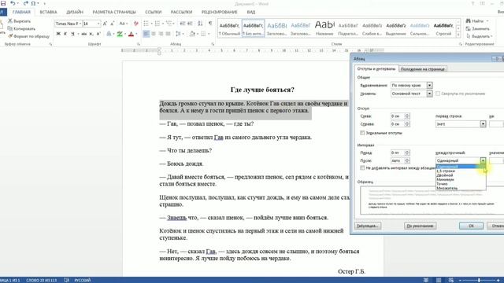Toggle underline (Ч) formatting
The image size is (504, 283).
click(x=72, y=34)
